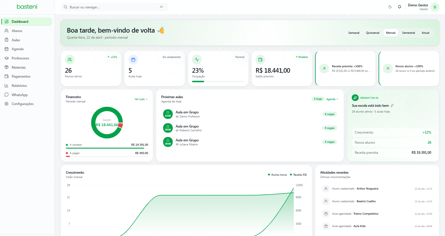Go to Aulas section
This screenshot has height=236, width=445.
pyautogui.click(x=27, y=40)
